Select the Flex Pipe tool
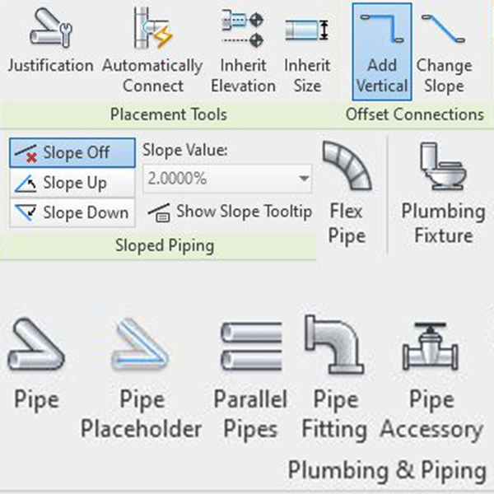Screen dimensions: 494x494 point(347,193)
